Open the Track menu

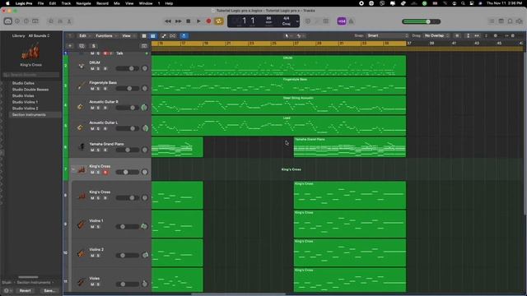pos(66,3)
